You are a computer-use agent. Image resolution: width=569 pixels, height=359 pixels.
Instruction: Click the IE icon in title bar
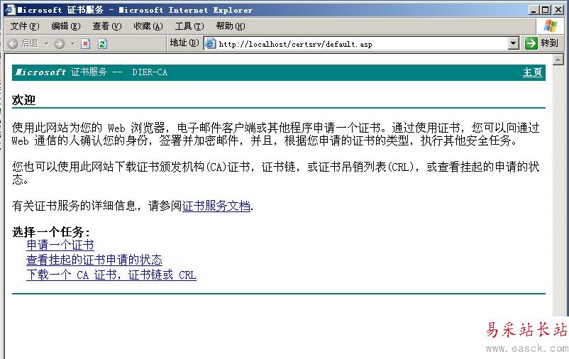[x=10, y=10]
